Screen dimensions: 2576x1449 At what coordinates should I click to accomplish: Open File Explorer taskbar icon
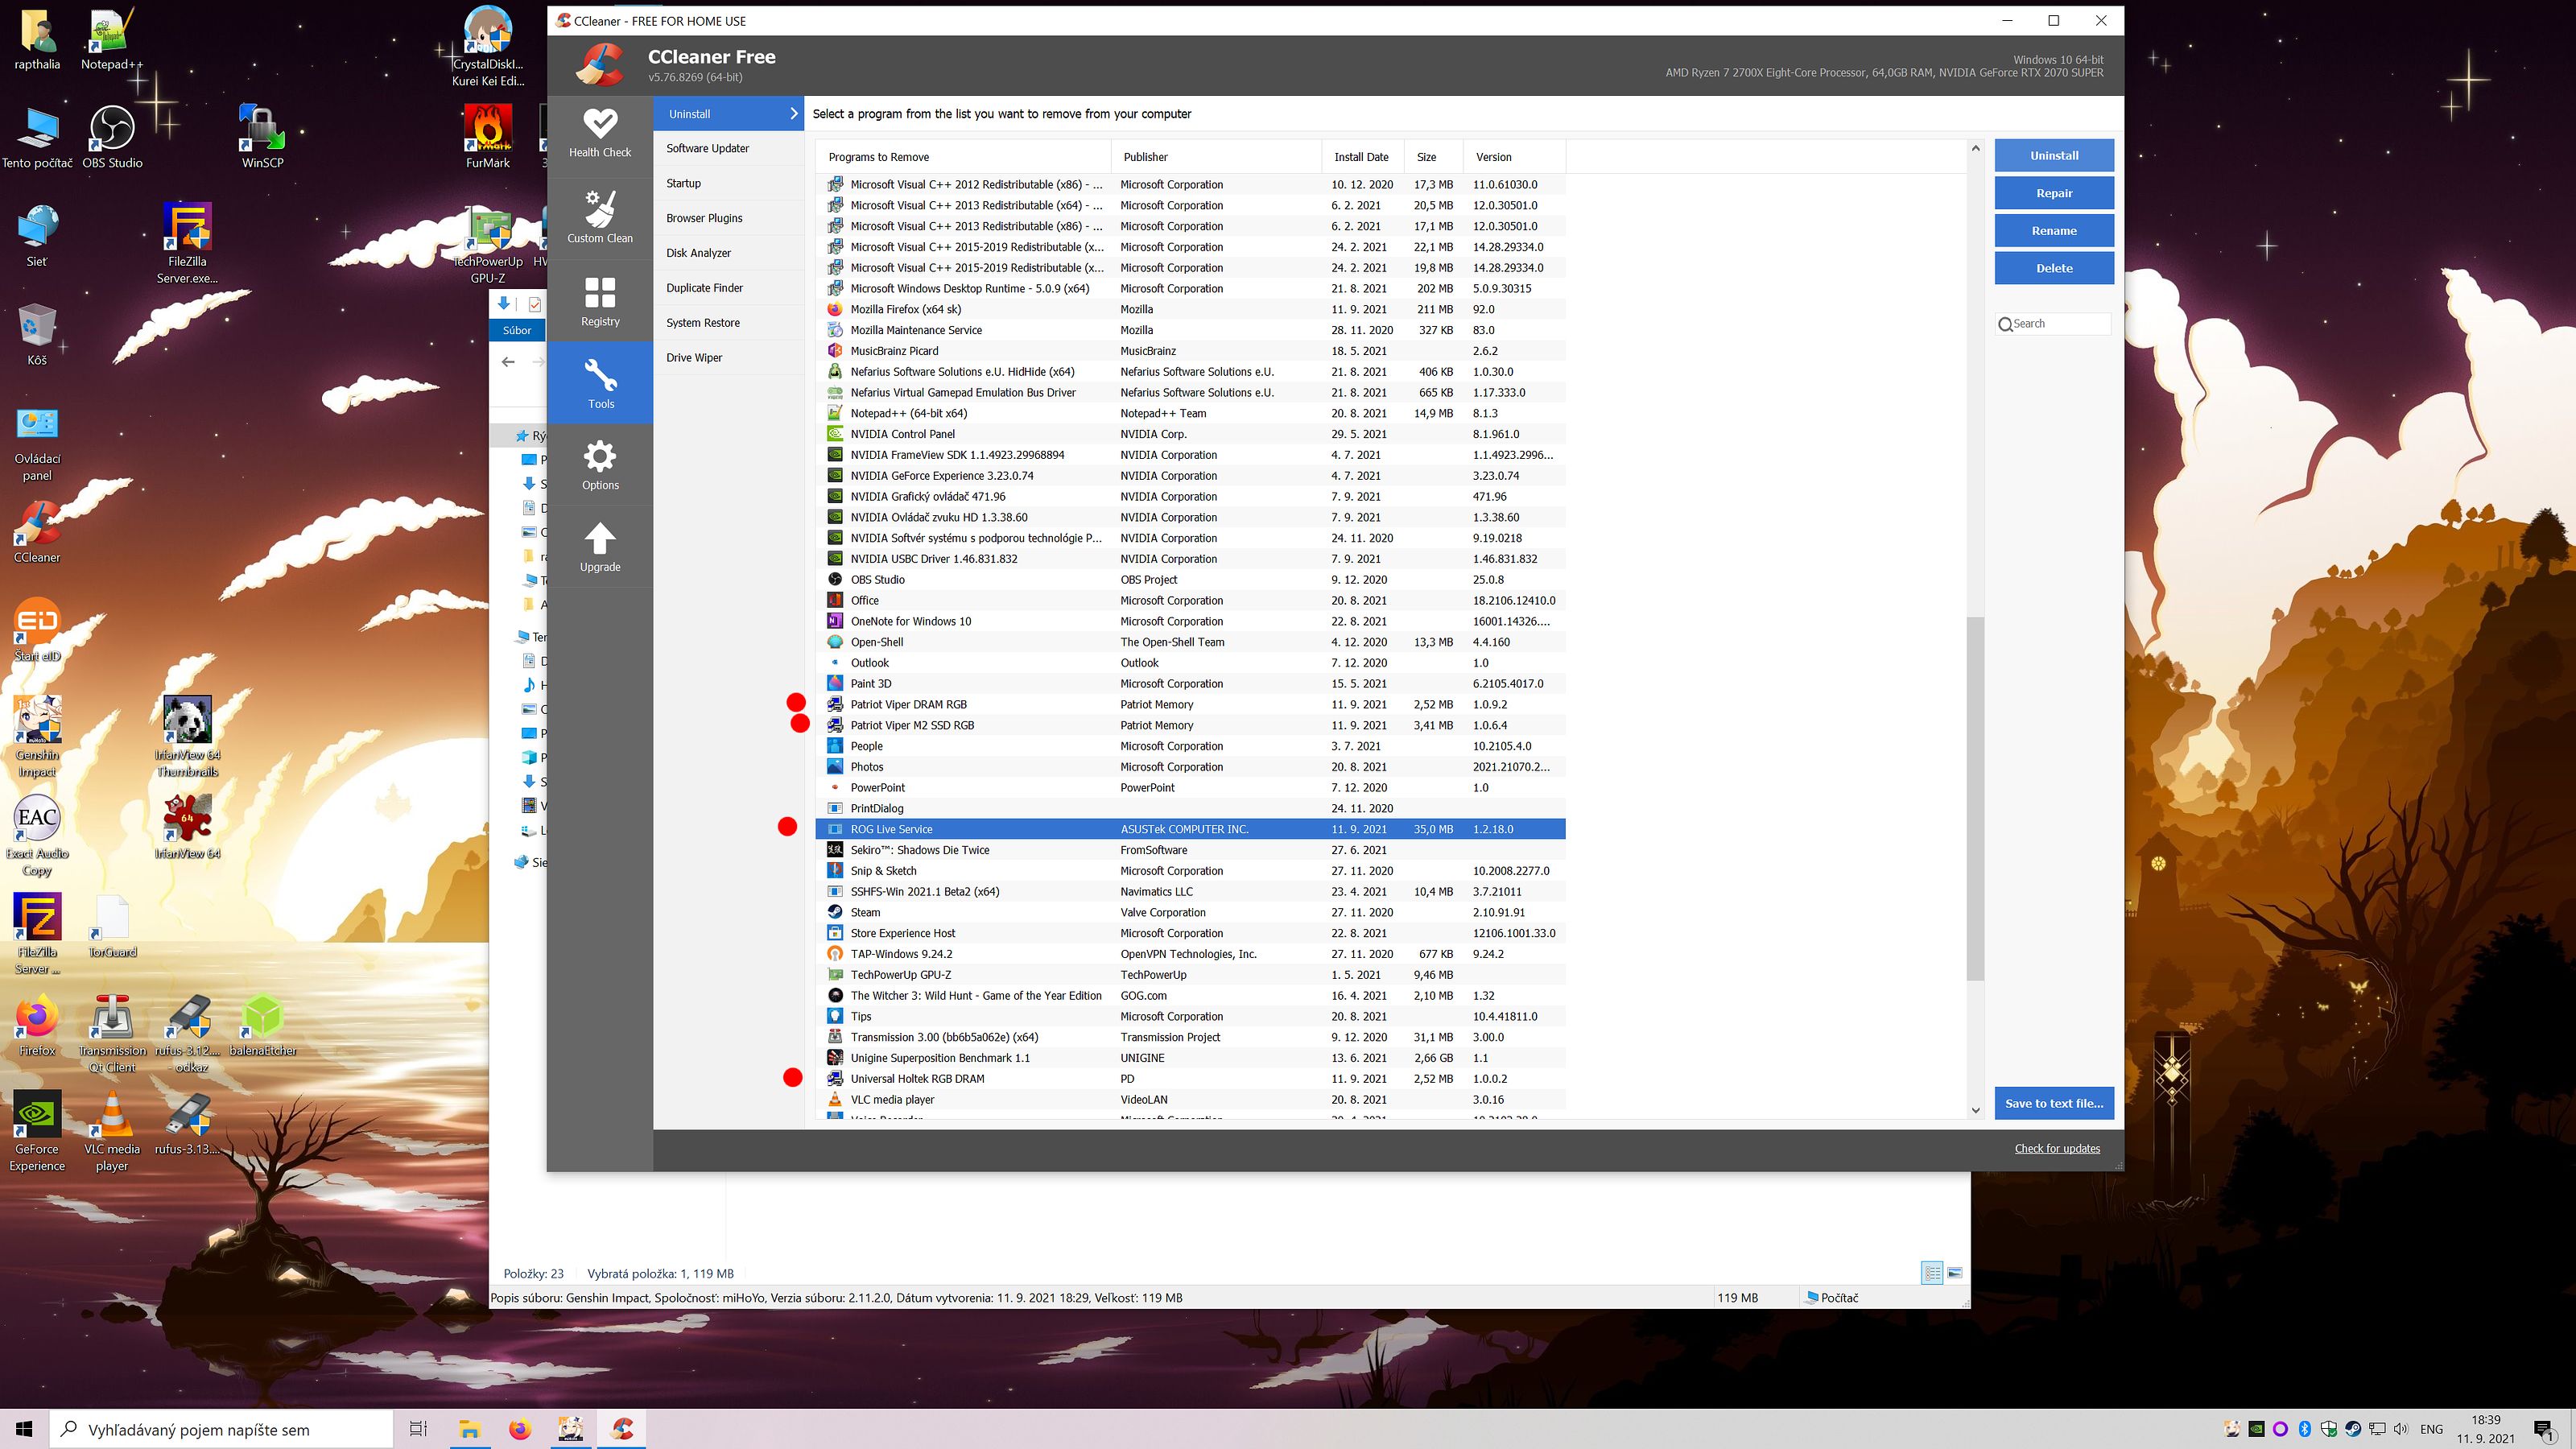469,1429
